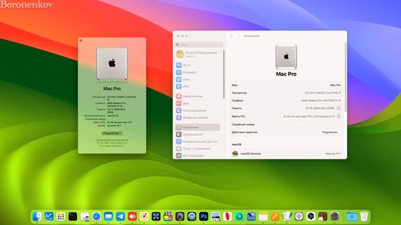
Task: Click Подробнее… next to Действие гарантии
Action: point(330,132)
